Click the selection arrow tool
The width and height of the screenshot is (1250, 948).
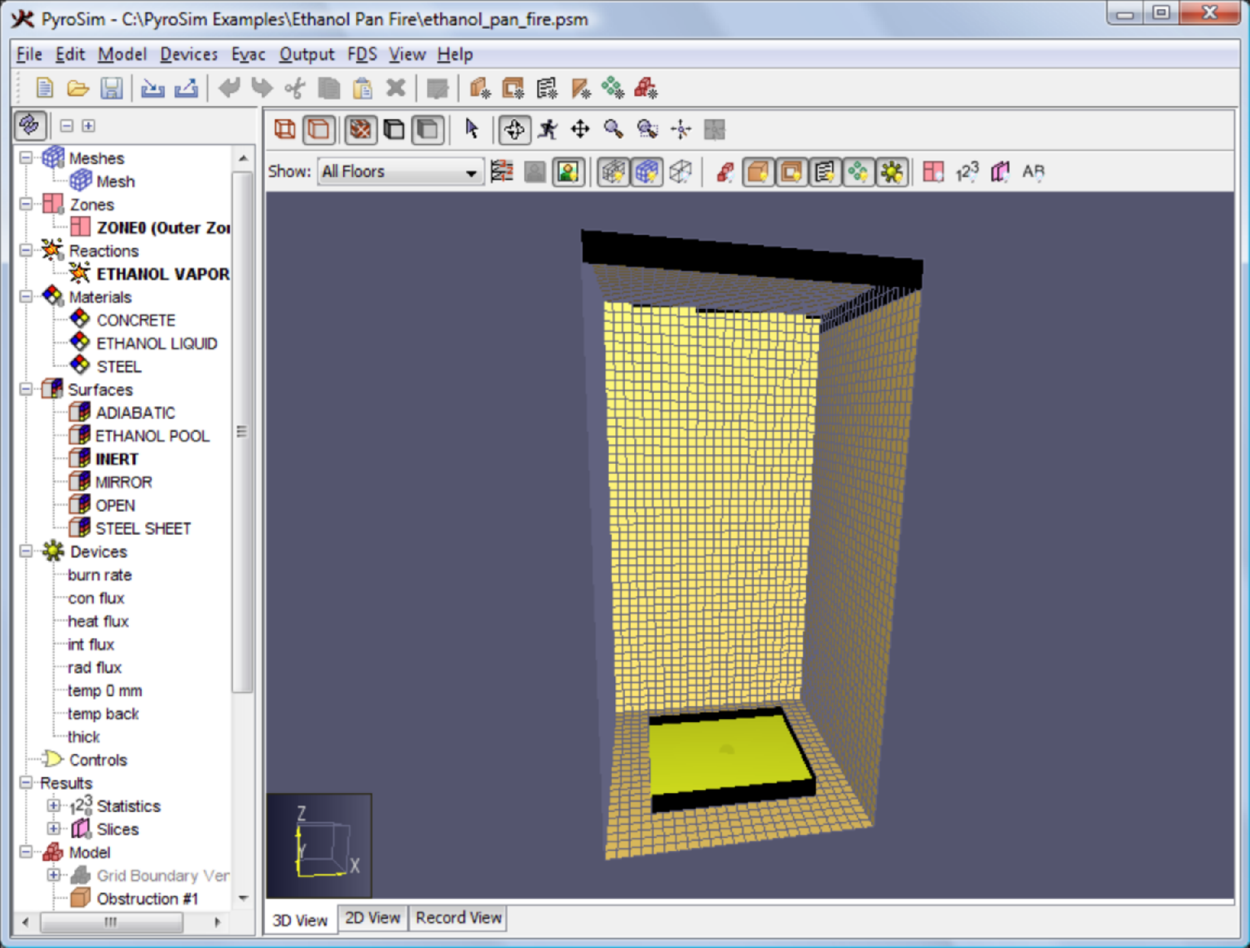(x=472, y=129)
